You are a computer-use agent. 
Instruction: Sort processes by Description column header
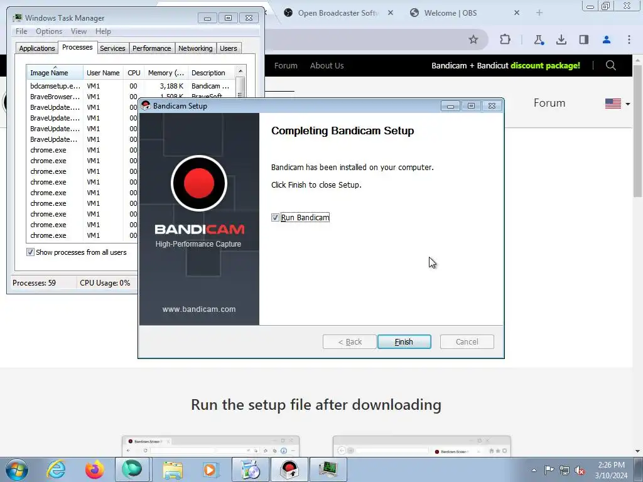click(212, 73)
